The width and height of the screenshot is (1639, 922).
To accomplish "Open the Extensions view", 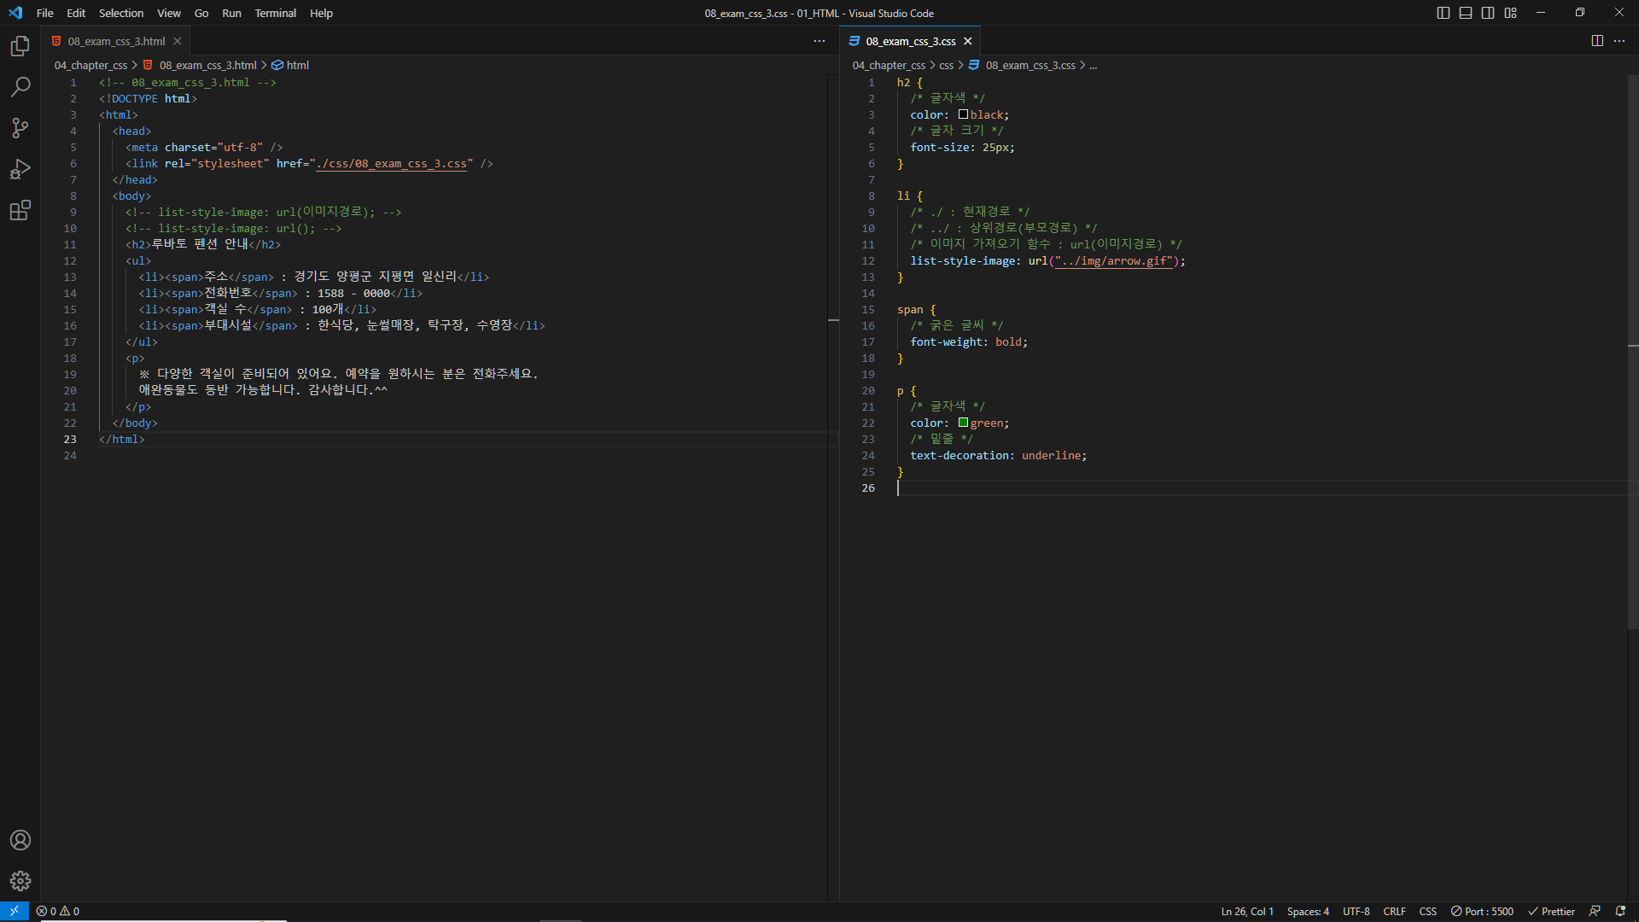I will pos(20,210).
